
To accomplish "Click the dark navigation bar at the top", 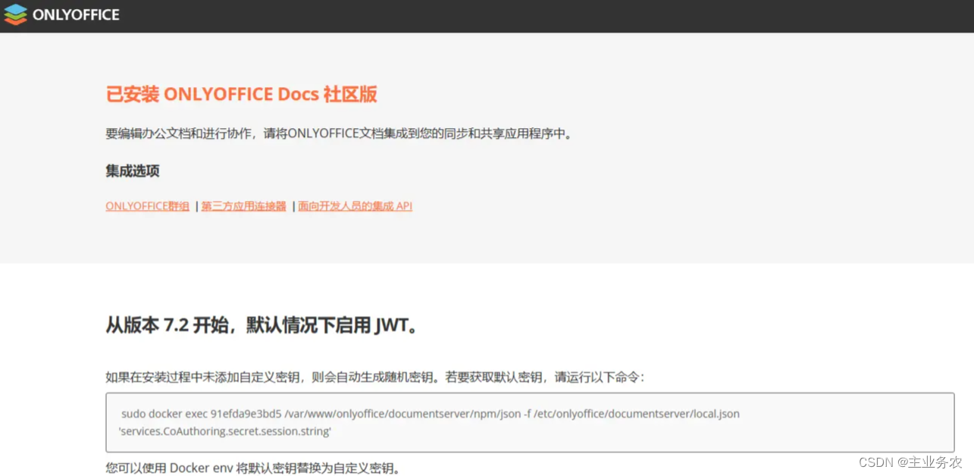I will [485, 14].
